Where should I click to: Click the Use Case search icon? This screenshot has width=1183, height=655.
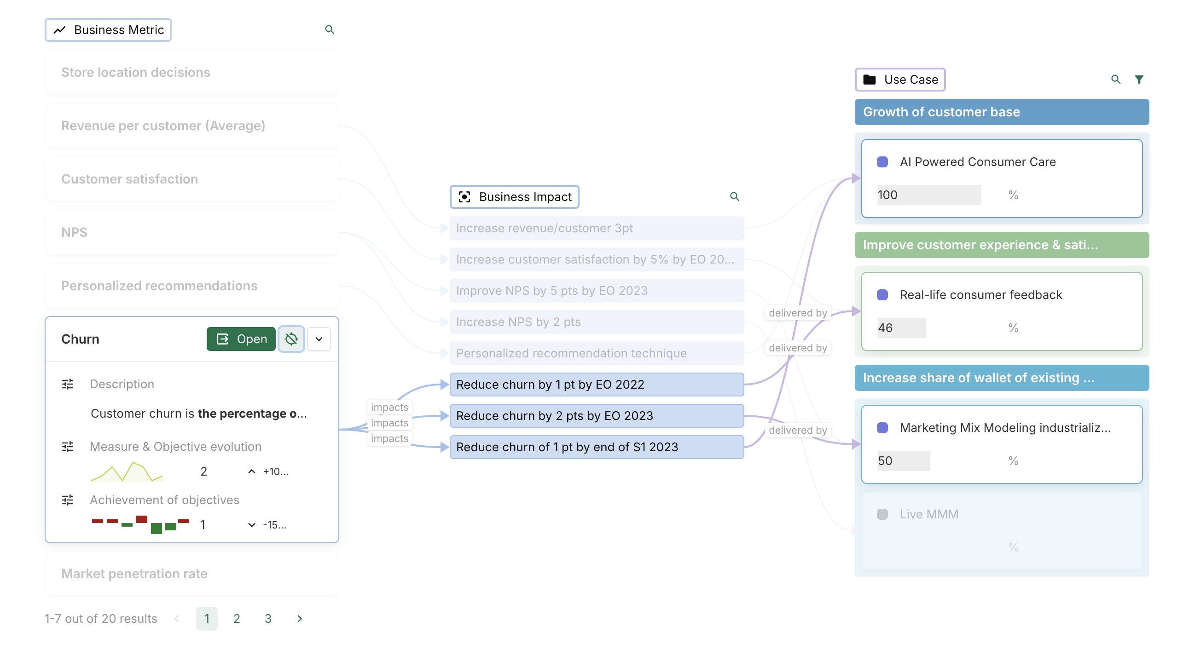pos(1116,80)
